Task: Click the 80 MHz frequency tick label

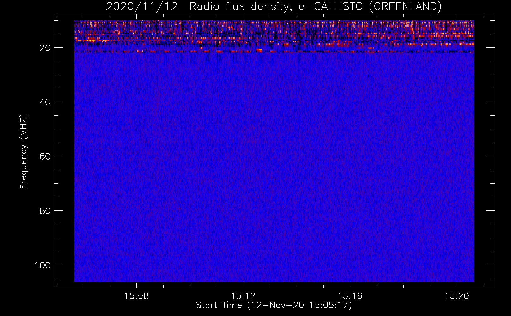Action: pyautogui.click(x=45, y=211)
